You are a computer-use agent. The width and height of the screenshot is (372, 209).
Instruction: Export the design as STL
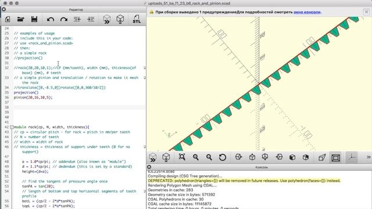pyautogui.click(x=137, y=19)
